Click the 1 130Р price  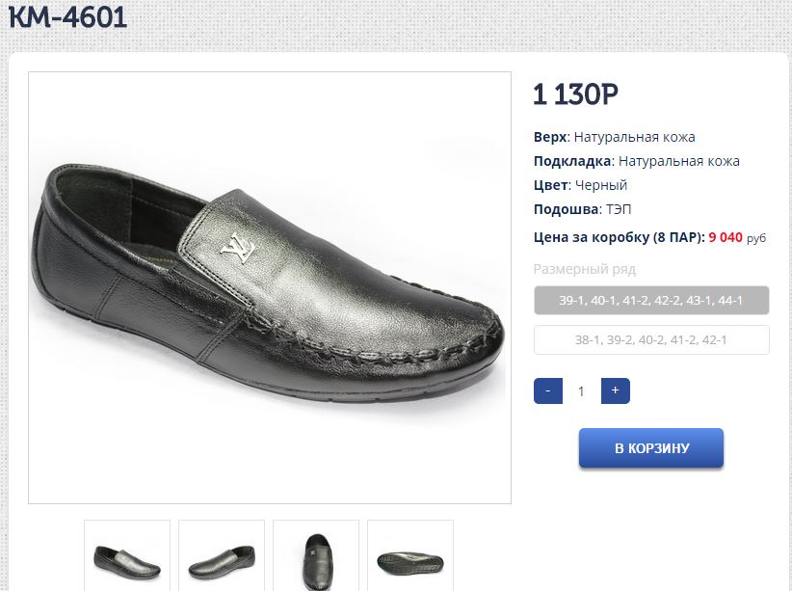pyautogui.click(x=575, y=94)
